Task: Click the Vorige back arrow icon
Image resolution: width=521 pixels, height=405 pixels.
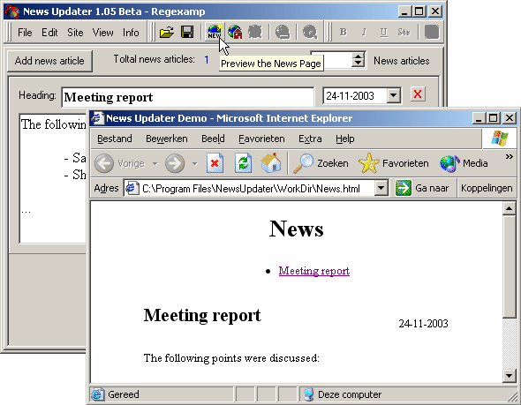Action: pos(104,163)
